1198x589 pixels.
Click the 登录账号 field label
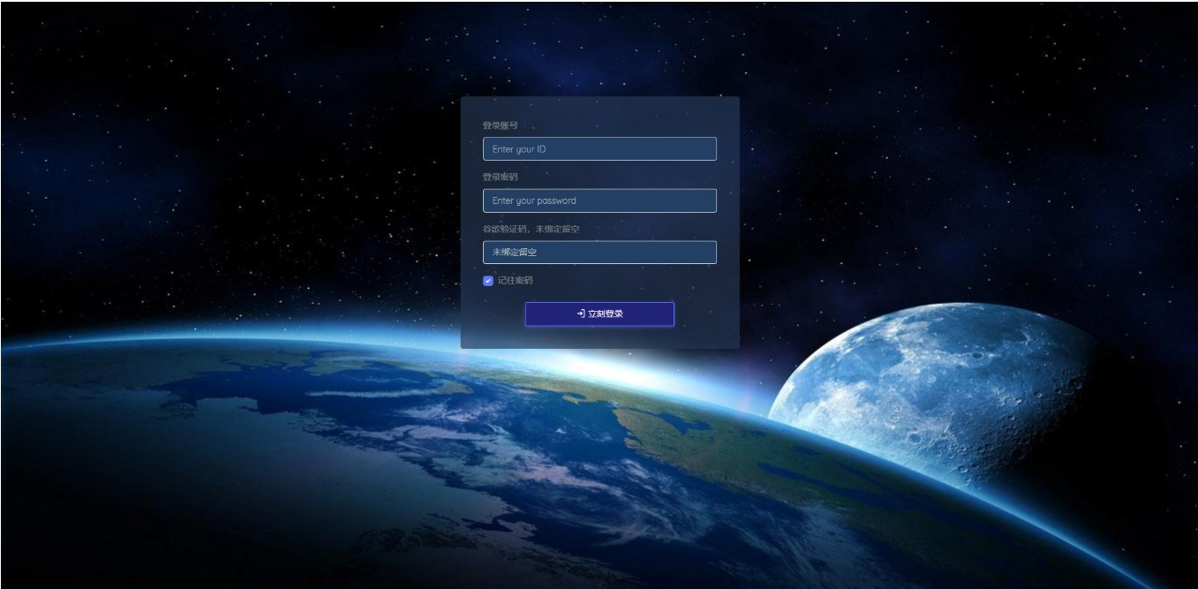(500, 125)
